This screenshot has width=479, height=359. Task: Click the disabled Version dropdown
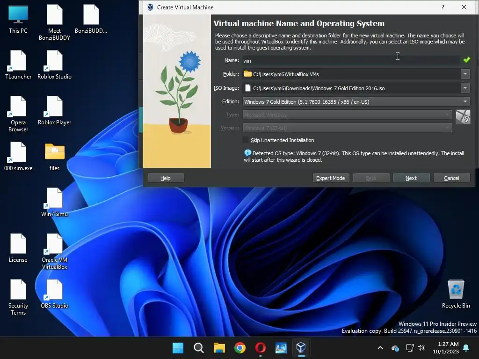[x=348, y=128]
